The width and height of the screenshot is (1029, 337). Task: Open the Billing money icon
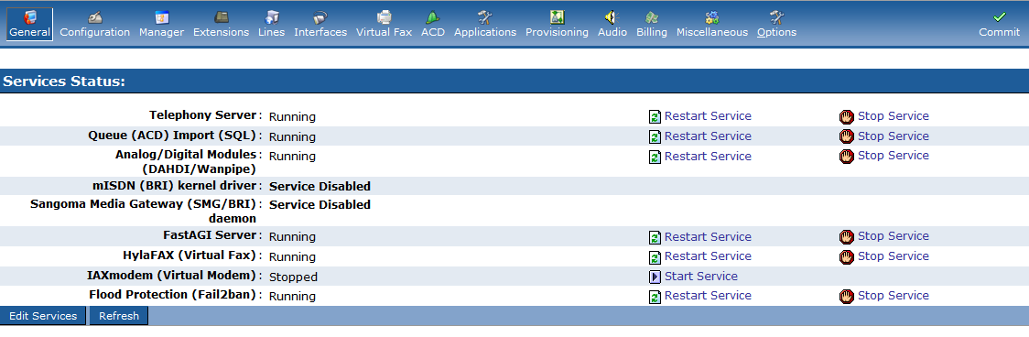pyautogui.click(x=652, y=16)
